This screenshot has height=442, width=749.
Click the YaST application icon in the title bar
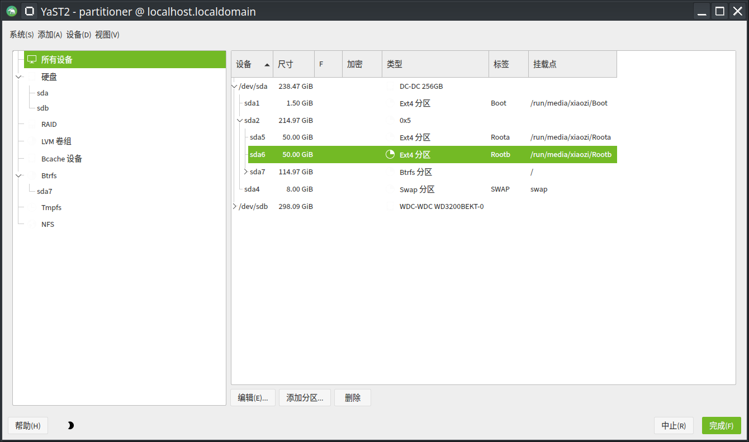pyautogui.click(x=12, y=11)
